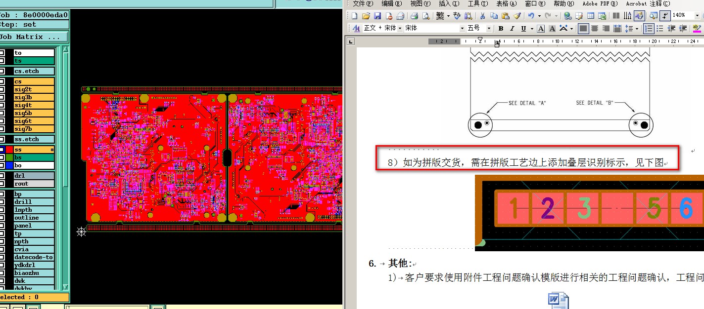
Task: Apply Underline formatting
Action: [x=523, y=29]
